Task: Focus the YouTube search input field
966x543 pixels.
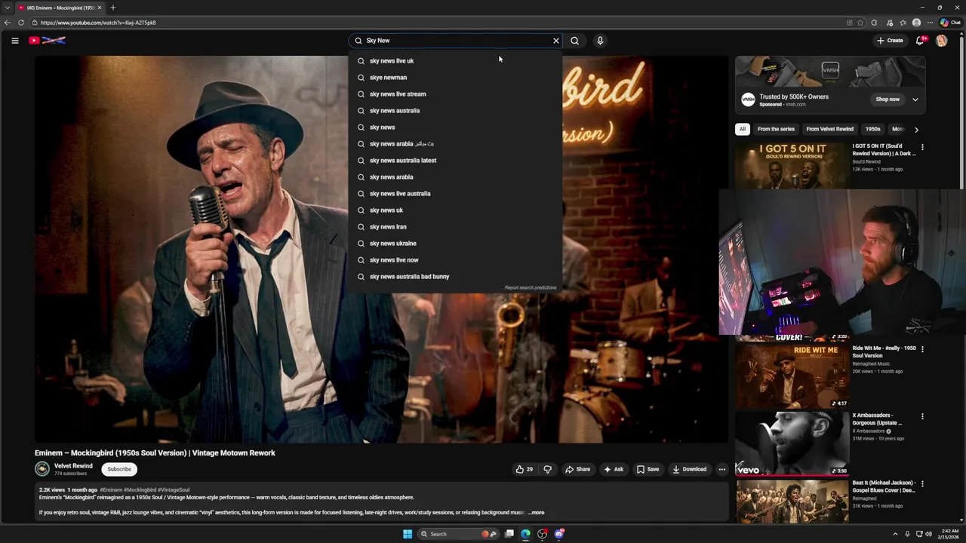Action: 457,41
